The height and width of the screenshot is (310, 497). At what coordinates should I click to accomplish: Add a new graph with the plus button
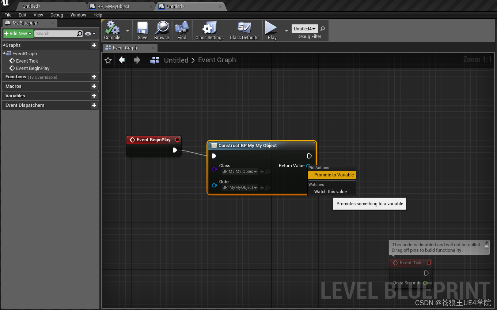[x=94, y=45]
